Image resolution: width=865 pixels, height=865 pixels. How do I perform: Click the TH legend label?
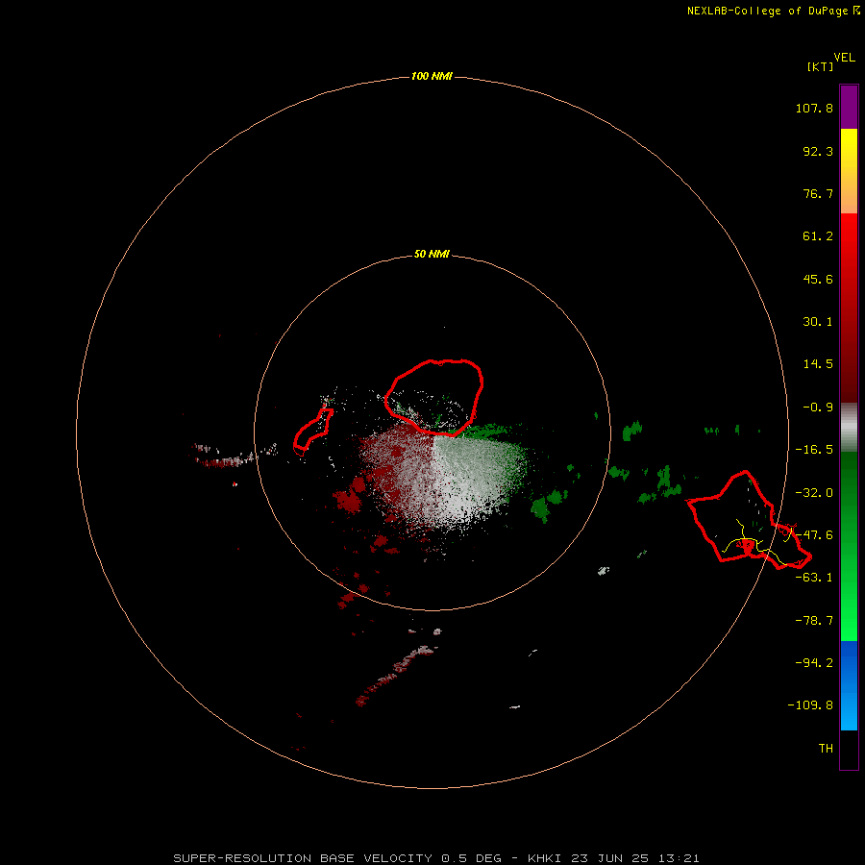pos(826,748)
